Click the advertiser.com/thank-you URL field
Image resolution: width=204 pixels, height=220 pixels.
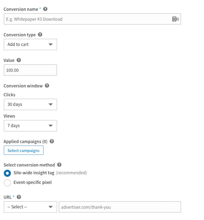[x=120, y=207]
